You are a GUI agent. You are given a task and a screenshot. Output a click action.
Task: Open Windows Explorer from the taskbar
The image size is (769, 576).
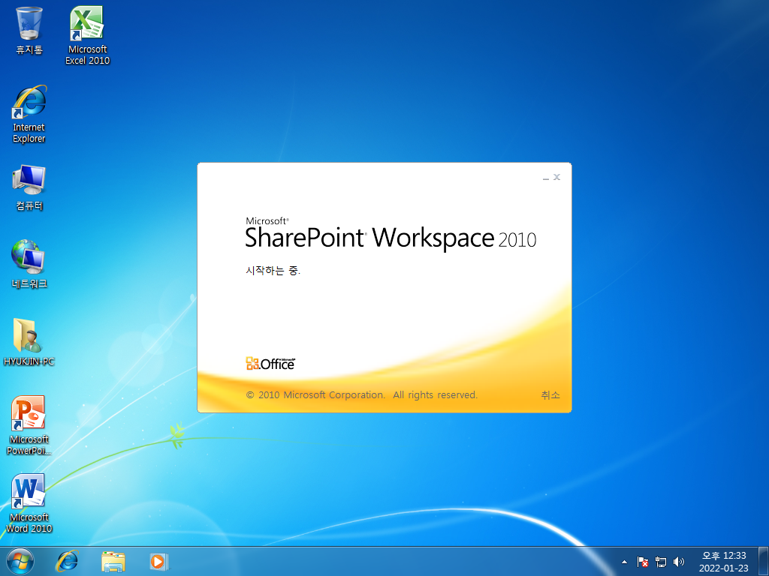(113, 561)
